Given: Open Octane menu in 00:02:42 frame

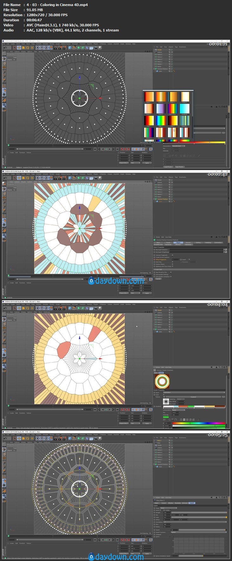Looking at the screenshot, I should coord(110,174).
